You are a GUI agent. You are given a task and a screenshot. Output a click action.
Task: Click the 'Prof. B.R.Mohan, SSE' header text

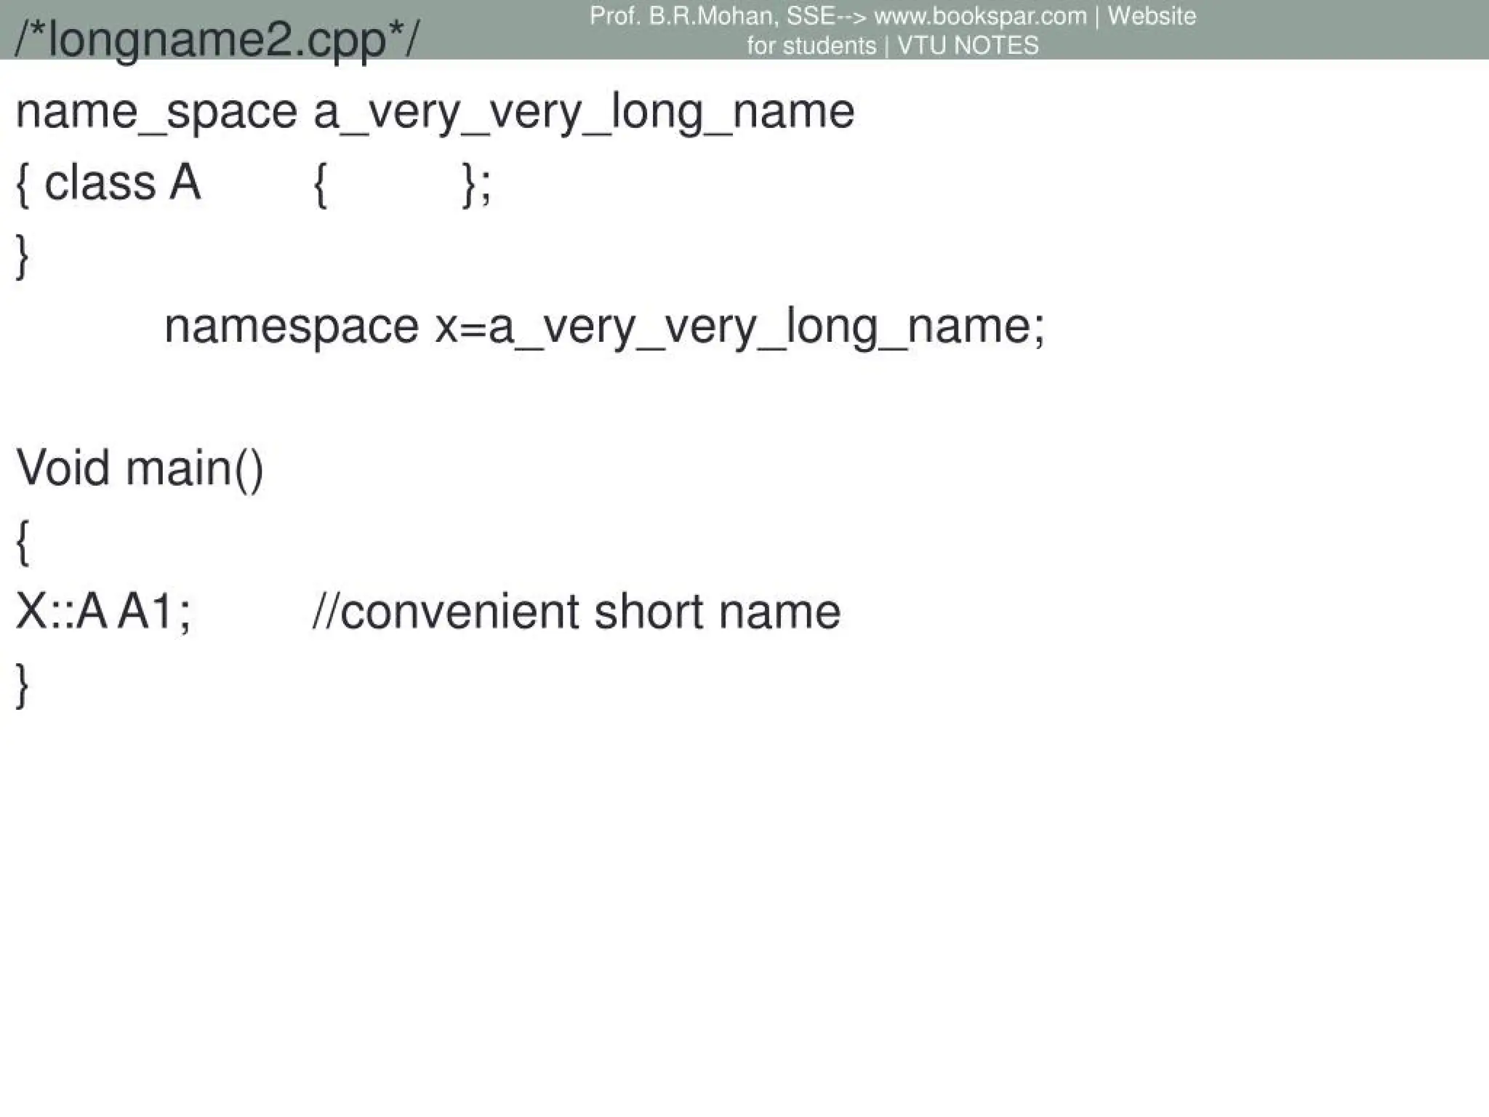[x=712, y=16]
